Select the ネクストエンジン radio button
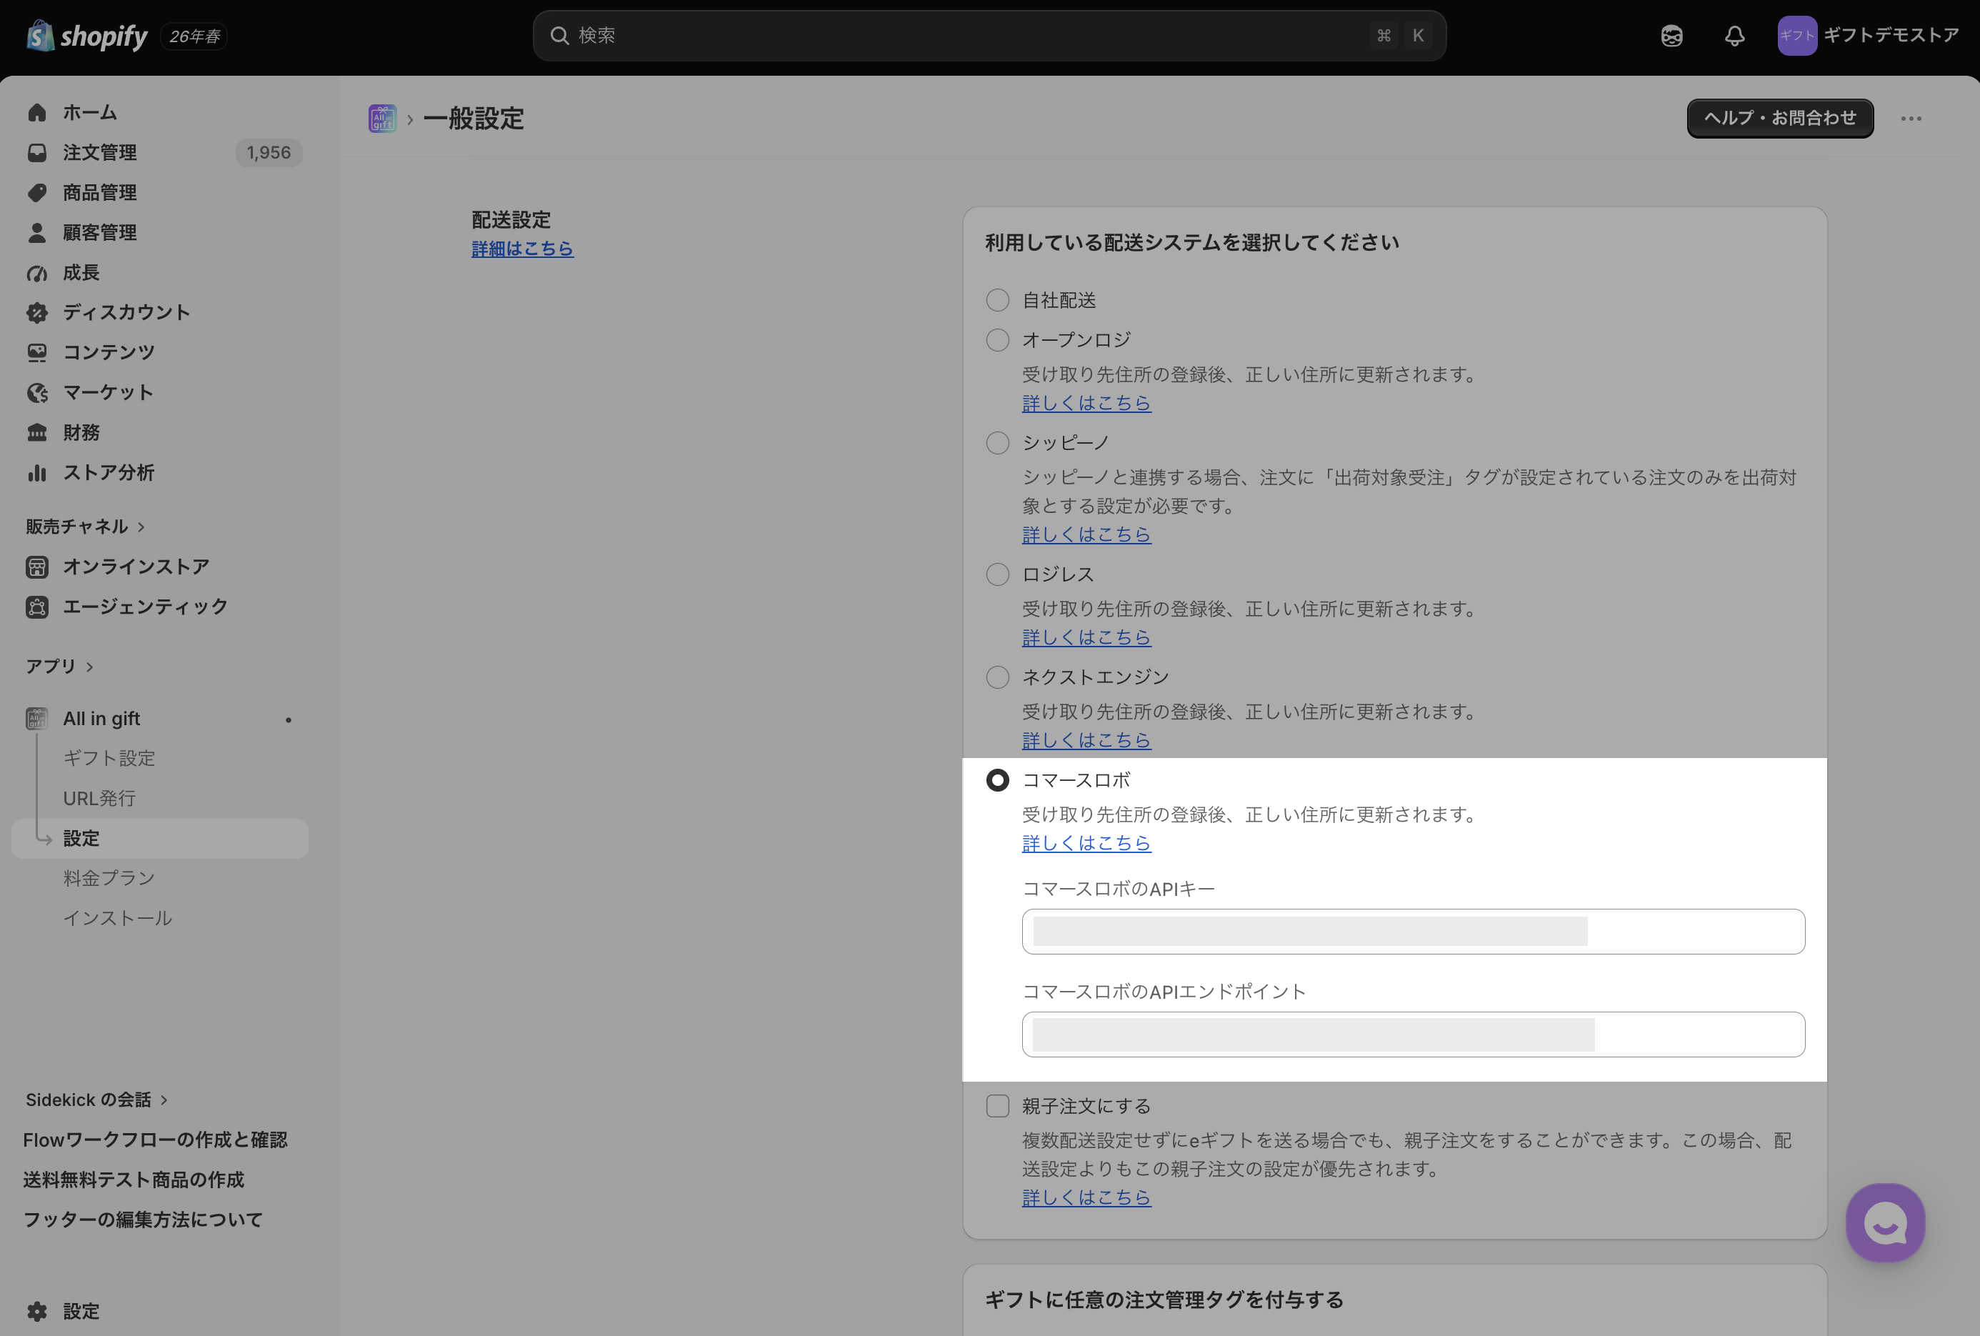 (x=997, y=677)
